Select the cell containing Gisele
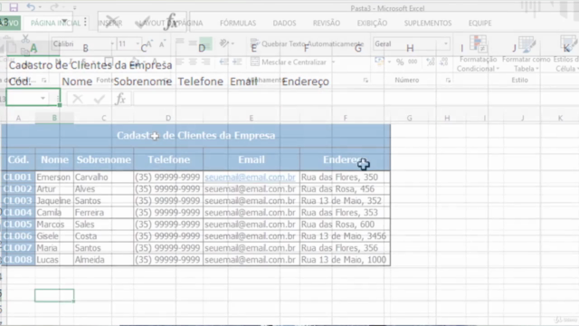This screenshot has height=326, width=579. [x=54, y=236]
